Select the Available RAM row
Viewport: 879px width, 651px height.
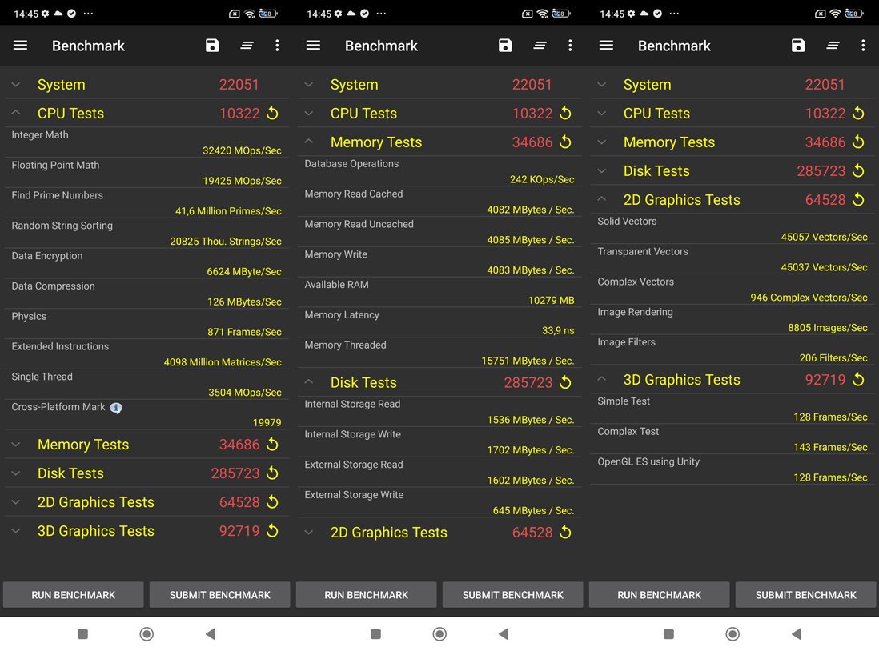[x=439, y=292]
